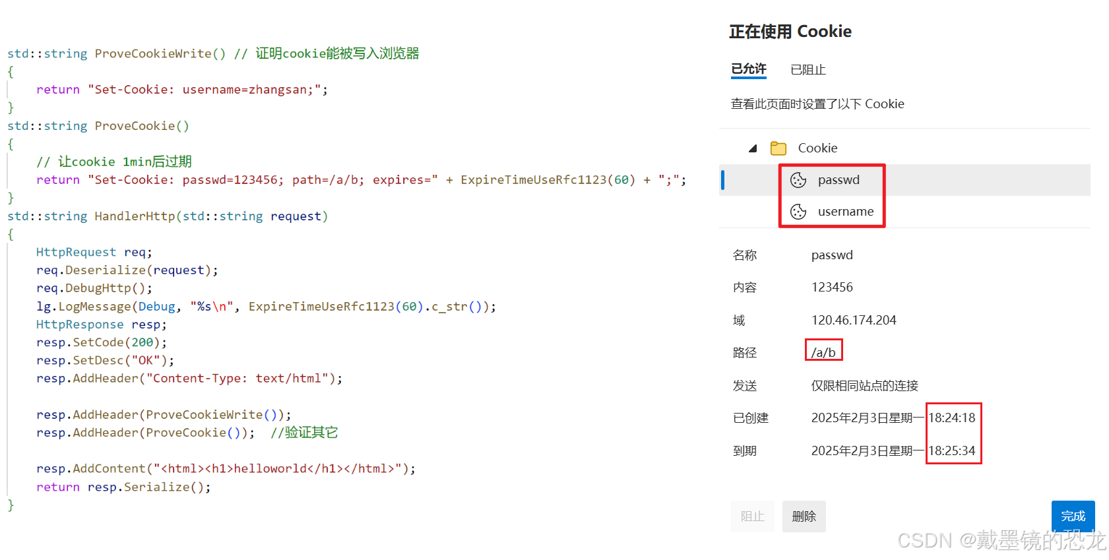Click the path value /a/b
The width and height of the screenshot is (1109, 560).
(823, 352)
